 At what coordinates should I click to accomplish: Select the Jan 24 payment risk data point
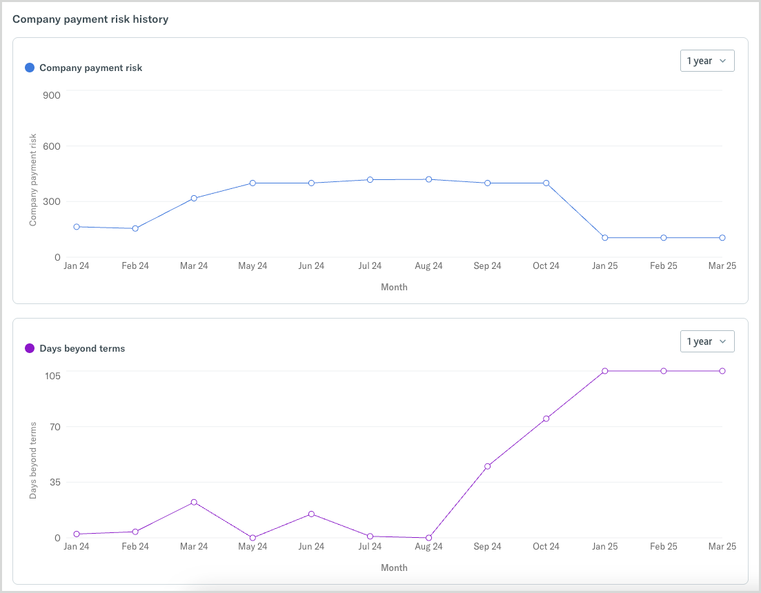coord(77,226)
